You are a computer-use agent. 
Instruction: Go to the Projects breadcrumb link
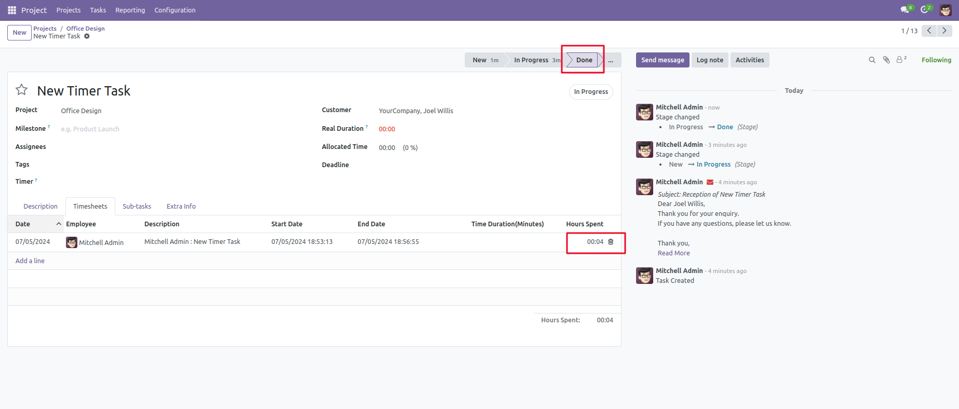coord(45,29)
